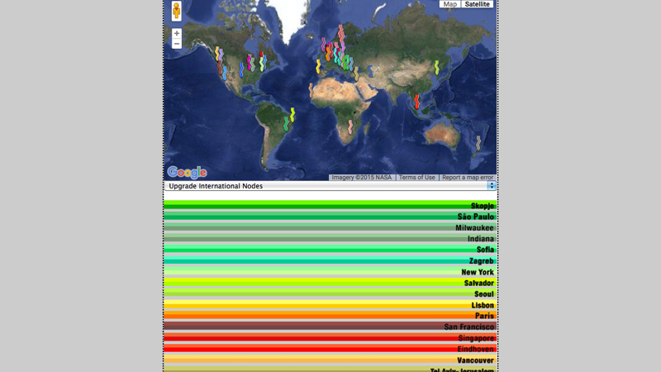Zoom in on the map

(177, 34)
